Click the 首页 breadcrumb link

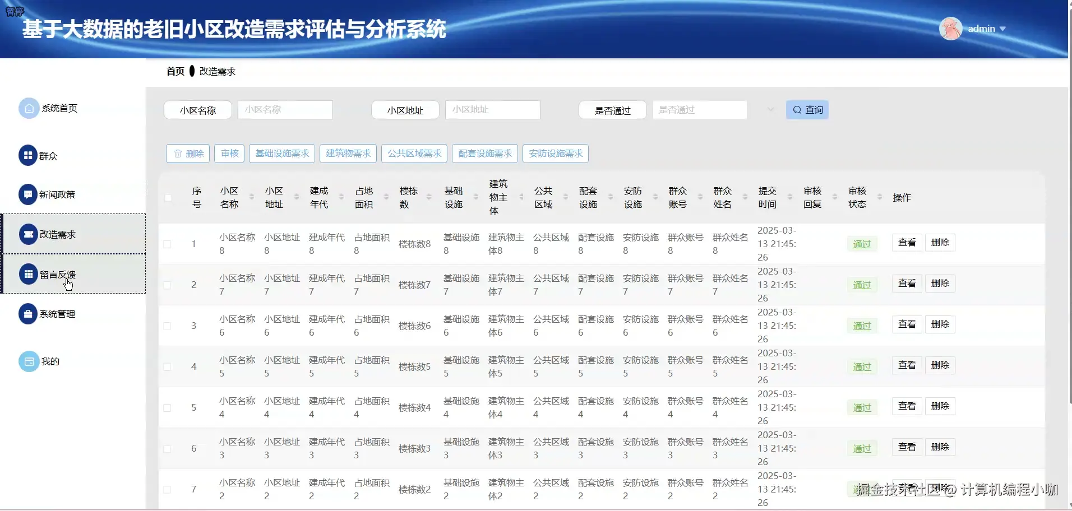pos(175,71)
